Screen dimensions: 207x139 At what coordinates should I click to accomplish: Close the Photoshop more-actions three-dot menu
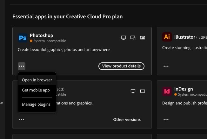22,66
